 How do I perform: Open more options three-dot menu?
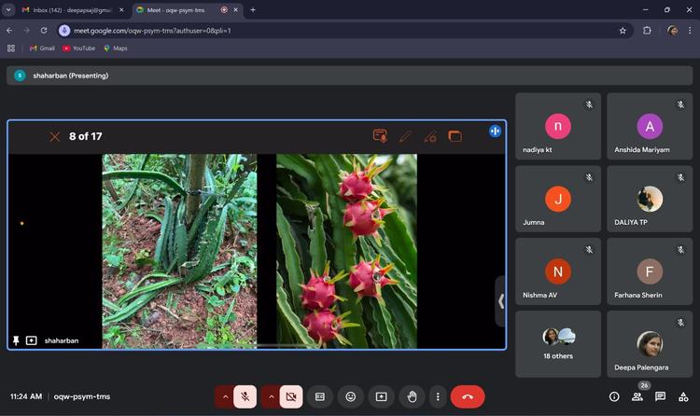coord(437,396)
